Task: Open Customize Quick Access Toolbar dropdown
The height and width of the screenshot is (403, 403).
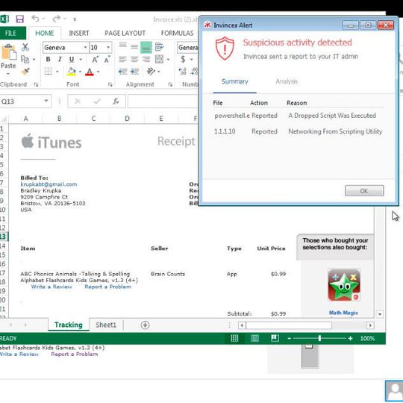Action: tap(75, 19)
